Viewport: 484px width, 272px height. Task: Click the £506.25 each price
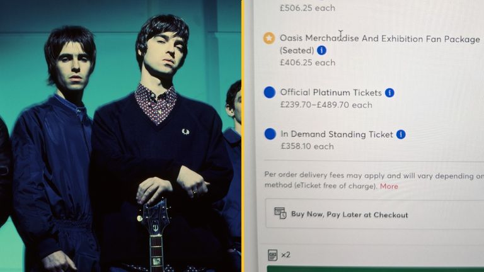click(308, 8)
